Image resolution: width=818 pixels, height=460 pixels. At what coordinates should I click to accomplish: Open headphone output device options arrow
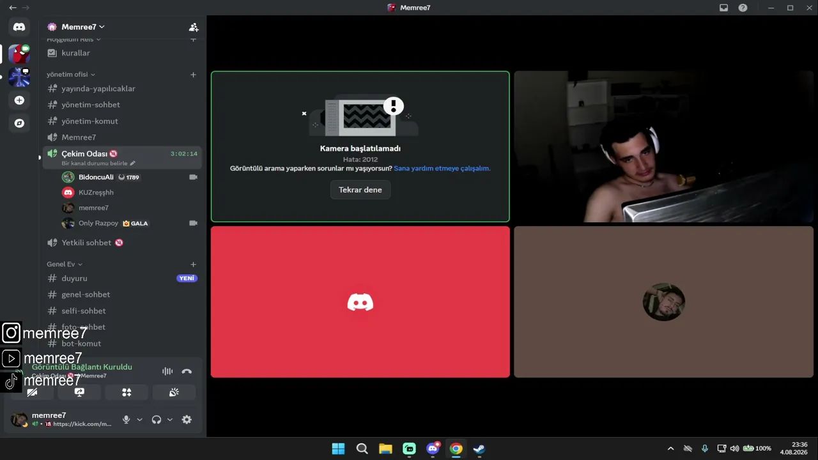170,420
